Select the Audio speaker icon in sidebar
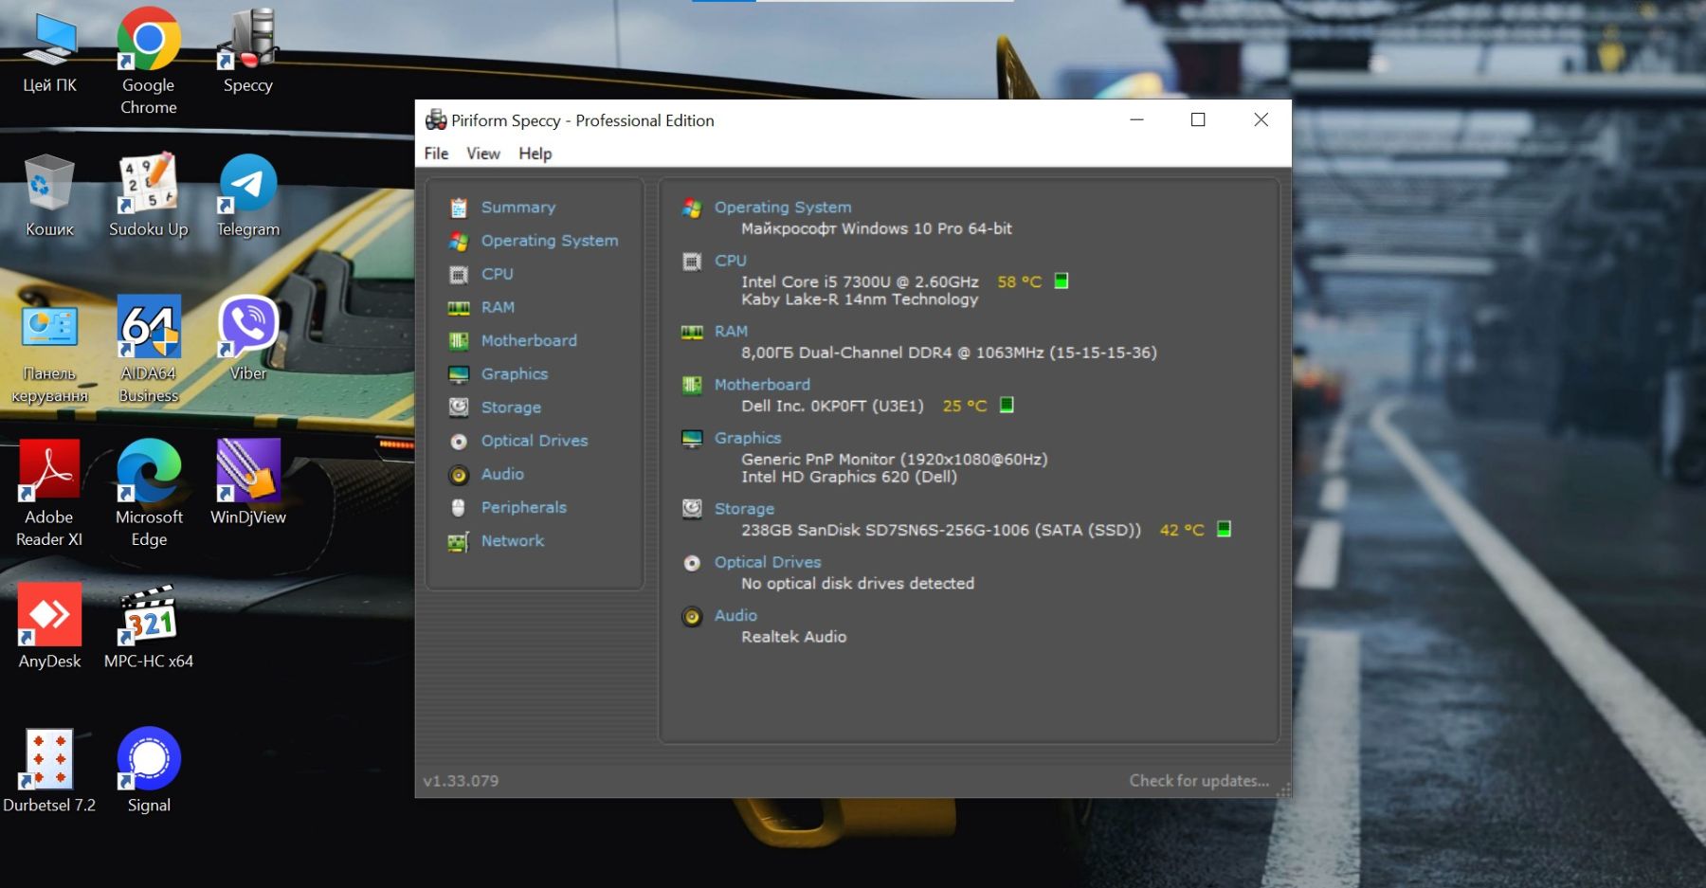The width and height of the screenshot is (1706, 888). point(459,474)
